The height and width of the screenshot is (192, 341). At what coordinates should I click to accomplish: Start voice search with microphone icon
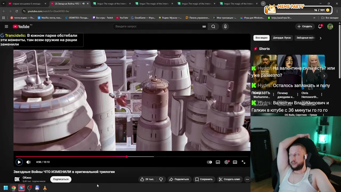pyautogui.click(x=225, y=26)
